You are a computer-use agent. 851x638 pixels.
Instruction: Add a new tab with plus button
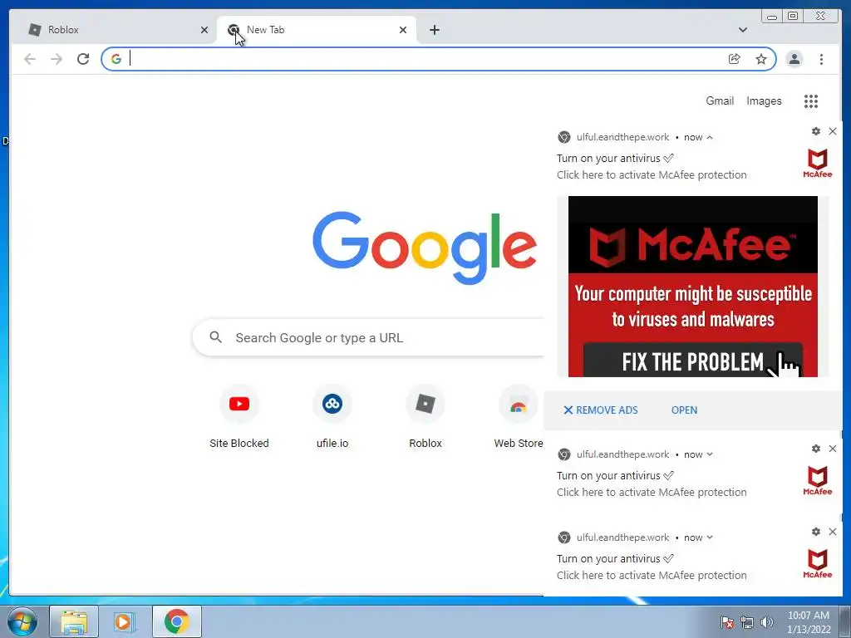click(x=434, y=30)
